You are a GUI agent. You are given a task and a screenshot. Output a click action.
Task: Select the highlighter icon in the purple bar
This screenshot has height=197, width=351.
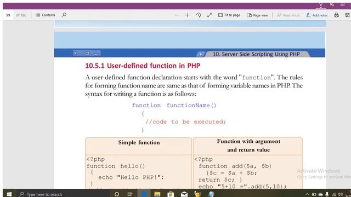[x=321, y=5]
